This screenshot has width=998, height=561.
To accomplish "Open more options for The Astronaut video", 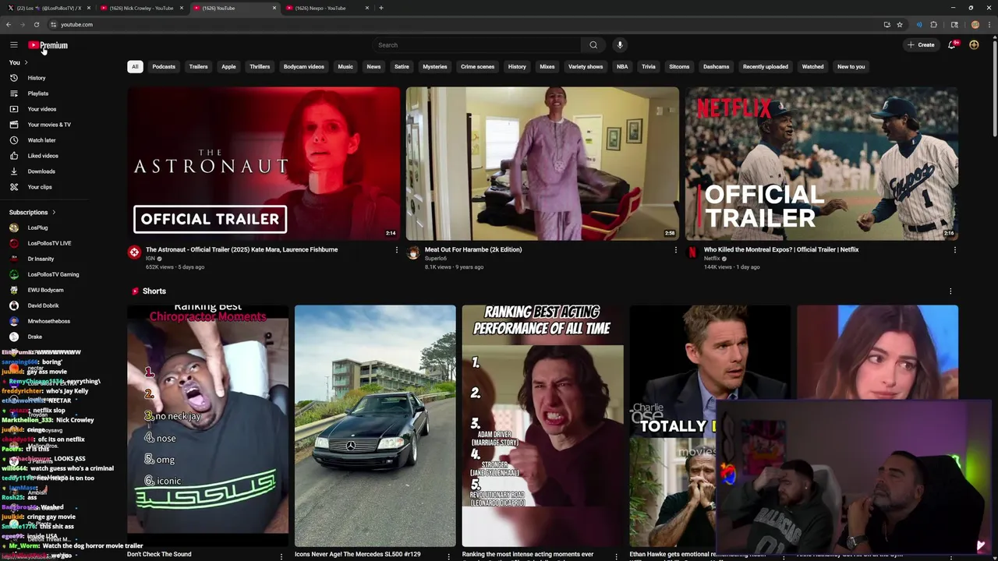I will pos(396,250).
